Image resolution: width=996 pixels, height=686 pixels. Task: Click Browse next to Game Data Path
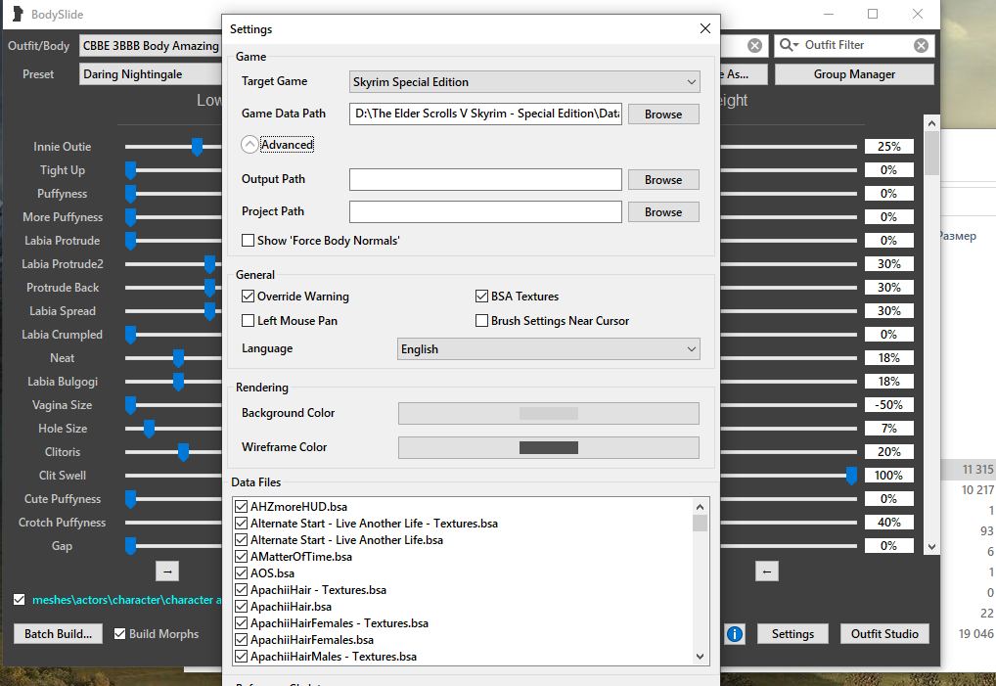662,114
